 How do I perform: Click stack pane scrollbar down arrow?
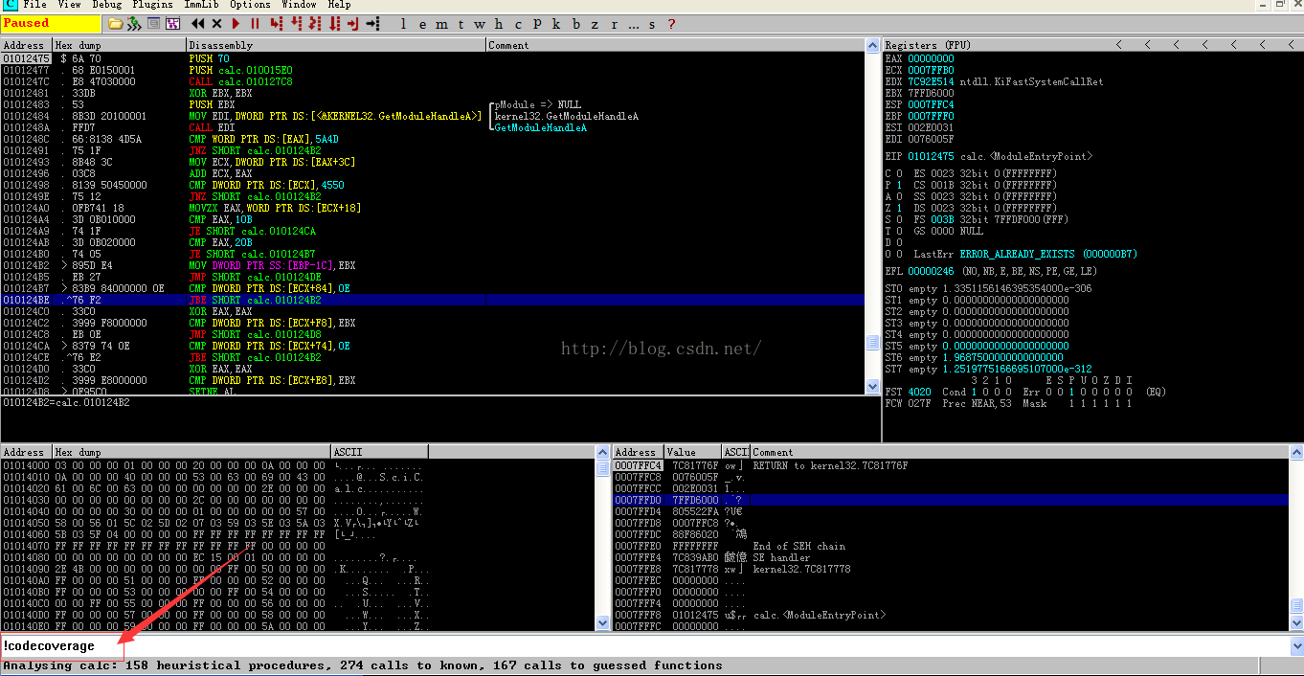[x=1296, y=622]
